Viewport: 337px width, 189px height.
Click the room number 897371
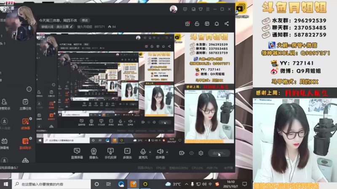click(99, 27)
